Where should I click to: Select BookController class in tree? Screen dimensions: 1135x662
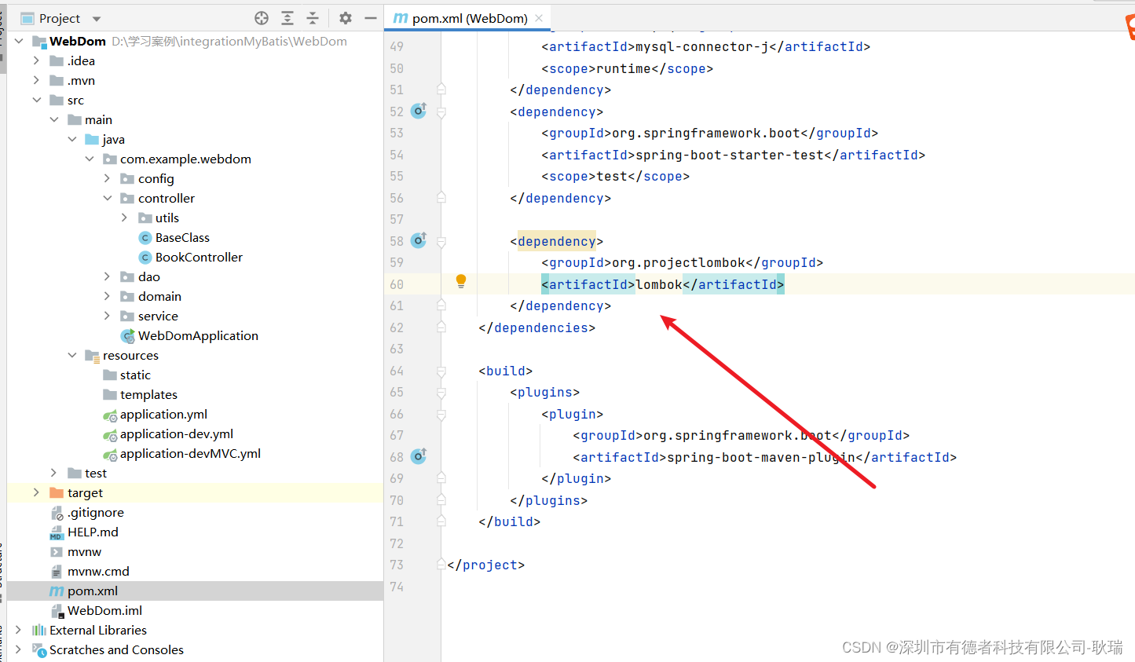pos(199,257)
